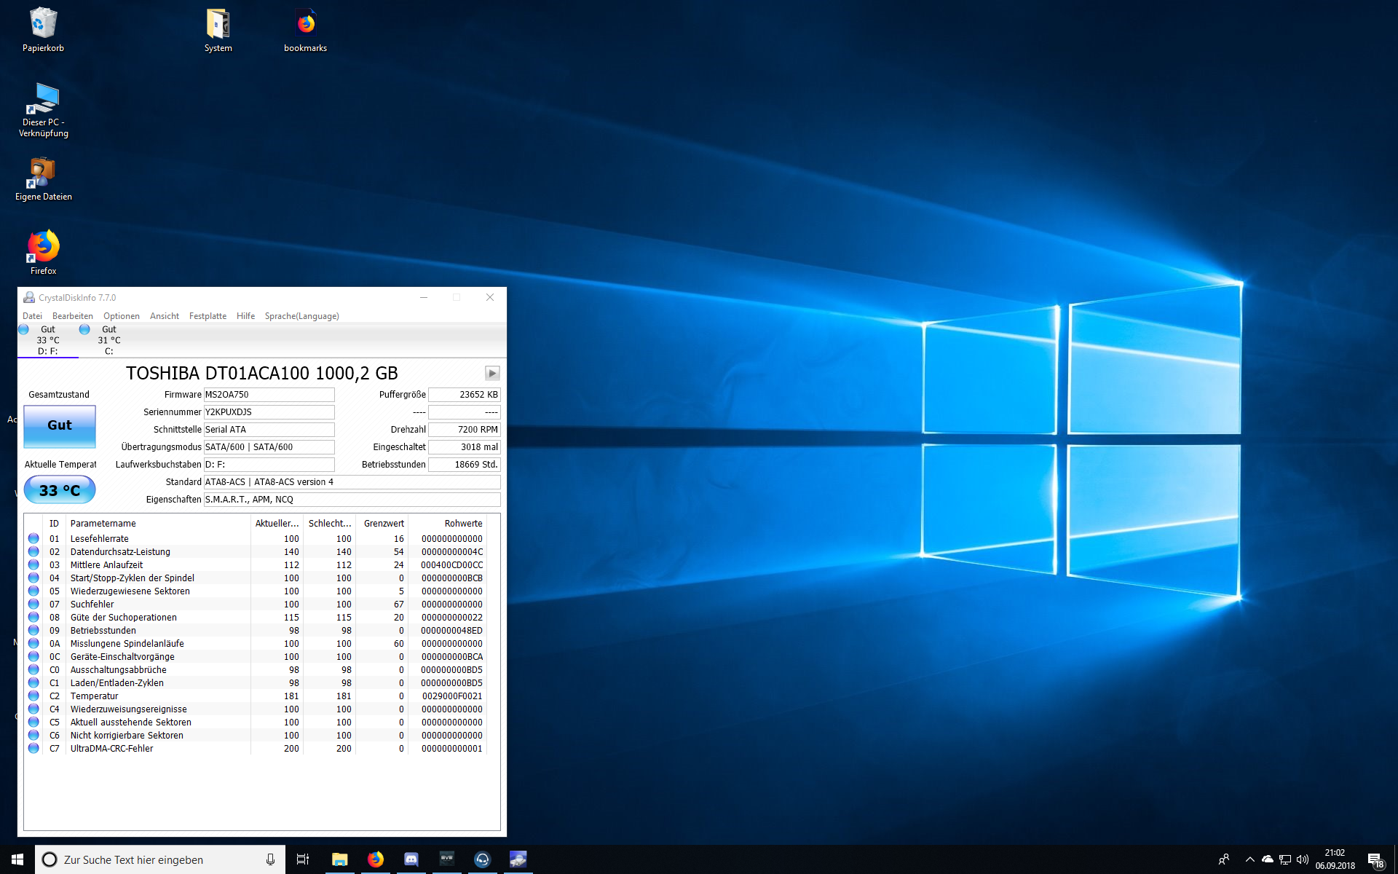The height and width of the screenshot is (874, 1398).
Task: Select the D: F: disk status tab
Action: pyautogui.click(x=47, y=340)
